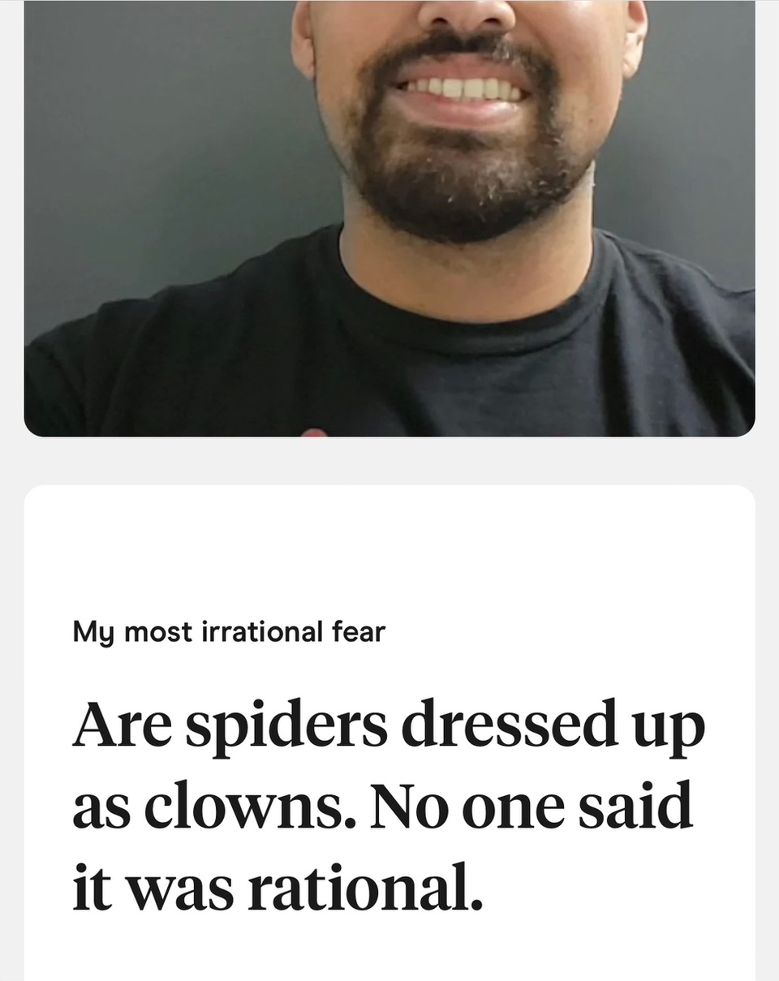The image size is (779, 981).
Task: Open the white prompt answer card
Action: click(389, 733)
